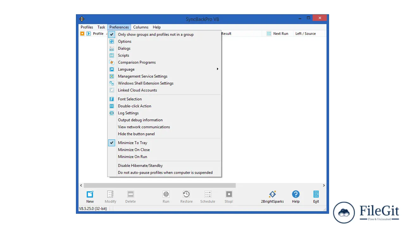Click the Dialogs menu icon

(x=112, y=48)
